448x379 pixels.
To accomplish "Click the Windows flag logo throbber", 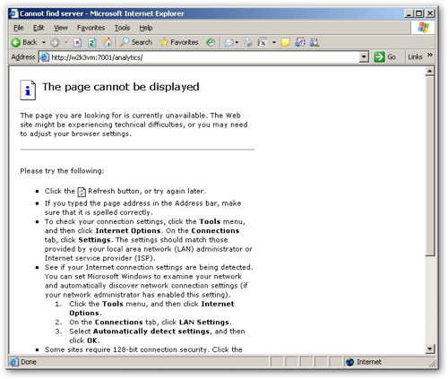I will pyautogui.click(x=423, y=28).
